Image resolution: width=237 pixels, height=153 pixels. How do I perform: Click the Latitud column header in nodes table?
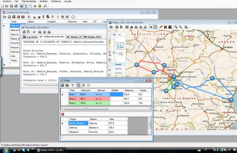[x=35, y=22]
